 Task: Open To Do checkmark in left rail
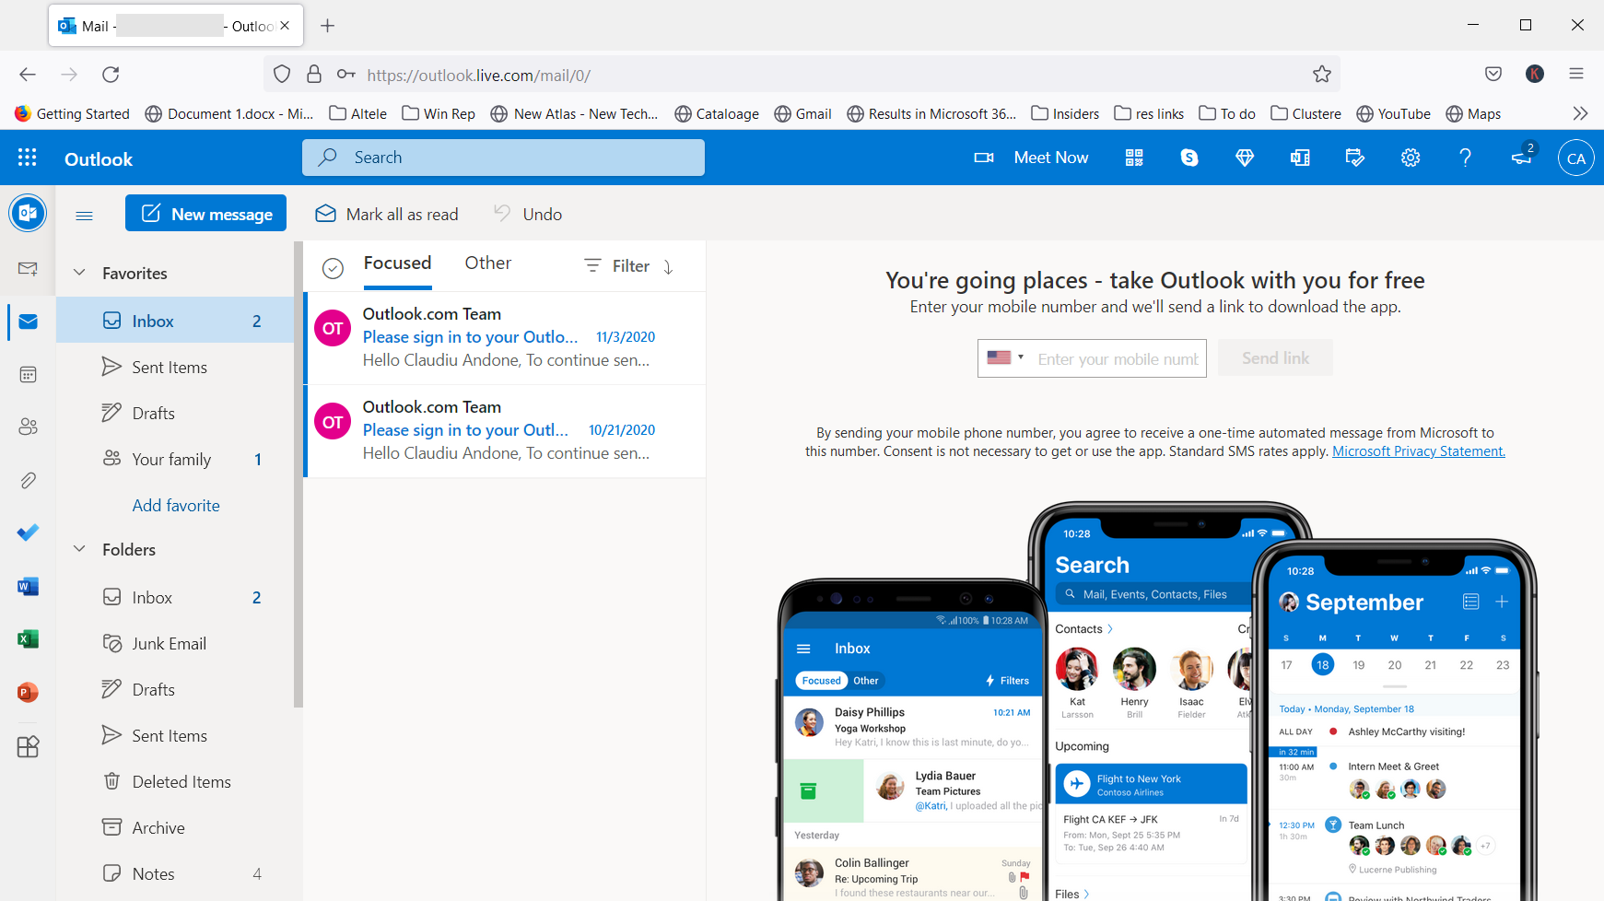28,532
